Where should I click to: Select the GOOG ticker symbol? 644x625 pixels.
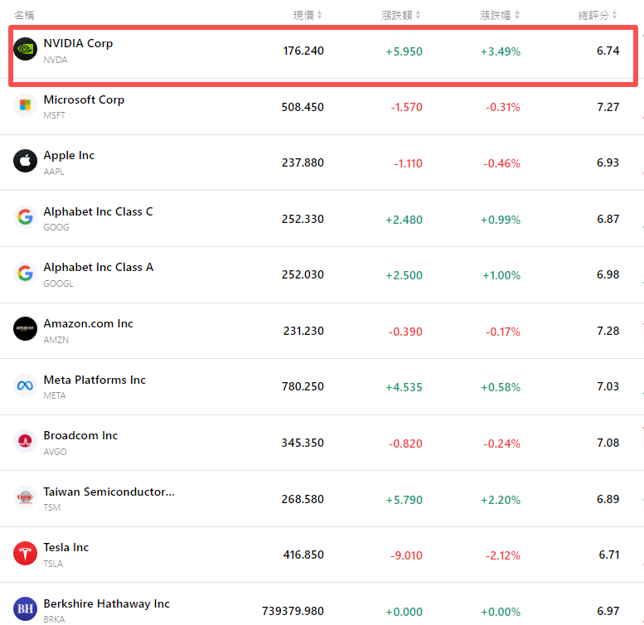coord(56,227)
